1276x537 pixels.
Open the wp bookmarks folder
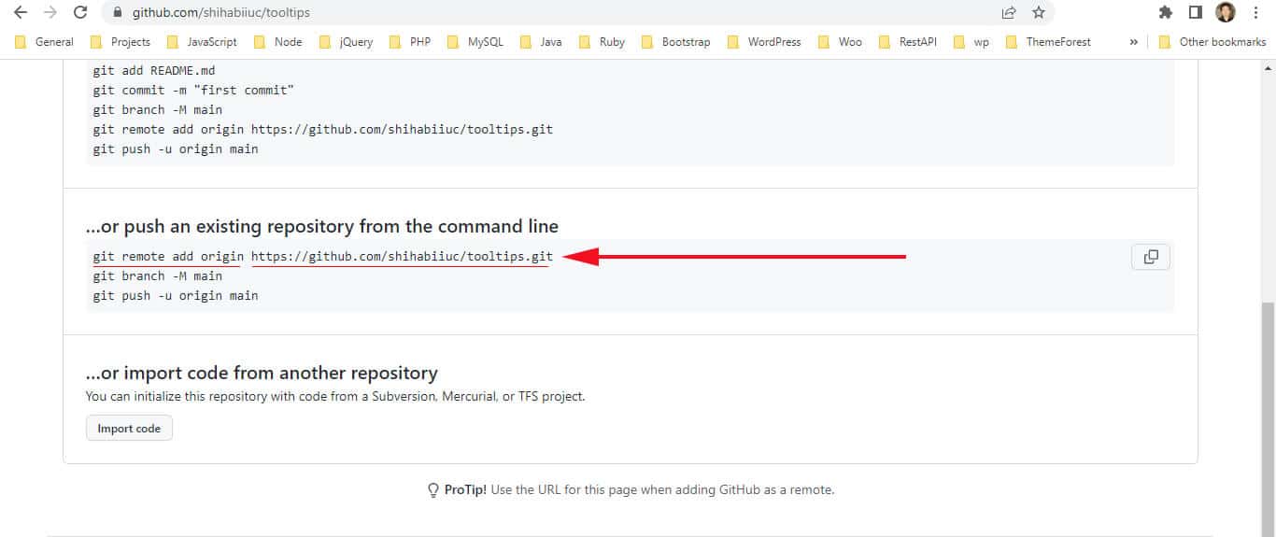972,42
